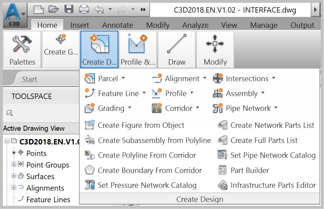Open the Corridor dropdown arrow

click(x=198, y=108)
